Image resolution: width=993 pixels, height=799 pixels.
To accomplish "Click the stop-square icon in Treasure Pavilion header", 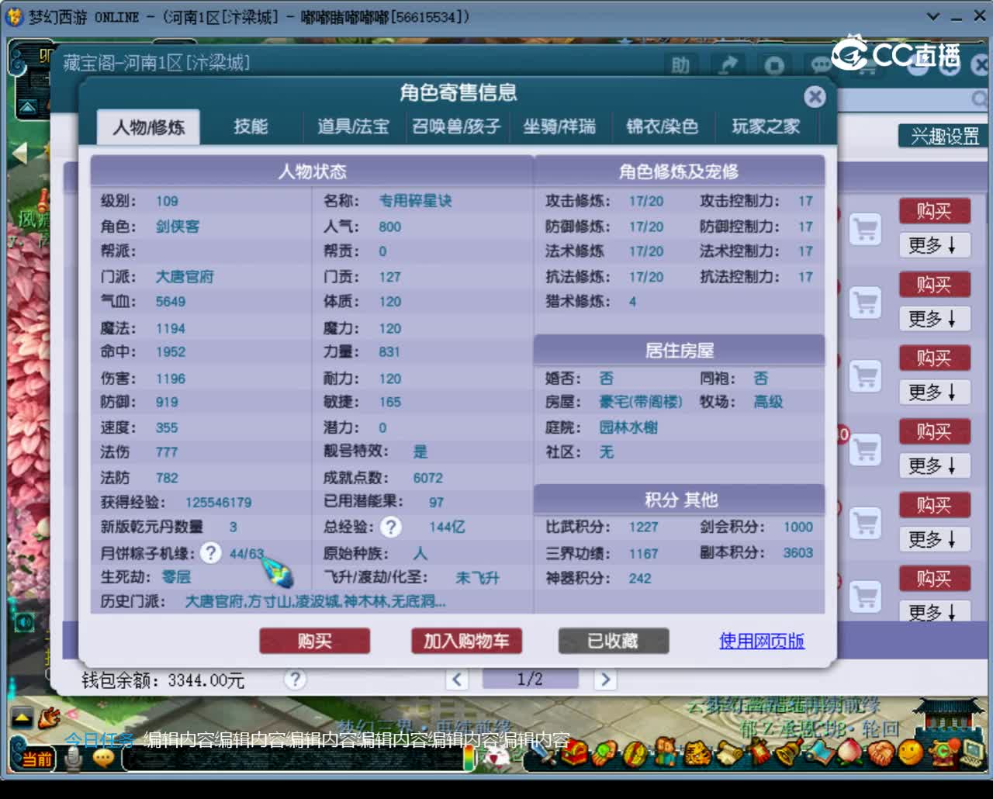I will tap(774, 65).
